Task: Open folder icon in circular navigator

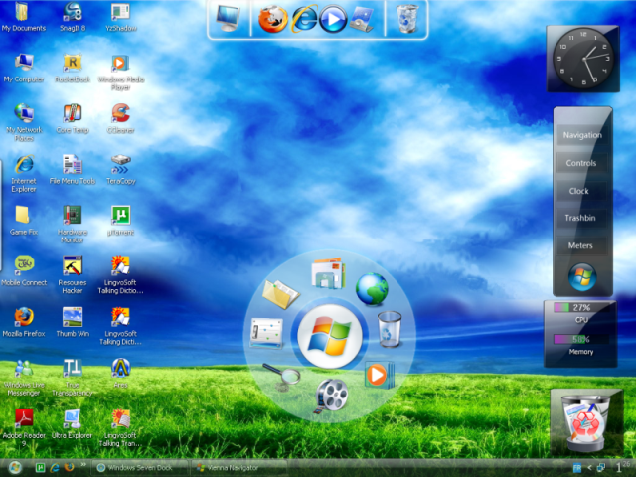Action: (x=280, y=294)
